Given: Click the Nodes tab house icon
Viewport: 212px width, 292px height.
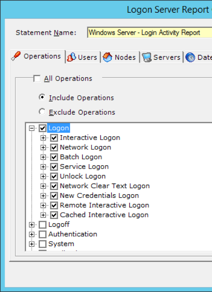Looking at the screenshot, I should tap(108, 57).
